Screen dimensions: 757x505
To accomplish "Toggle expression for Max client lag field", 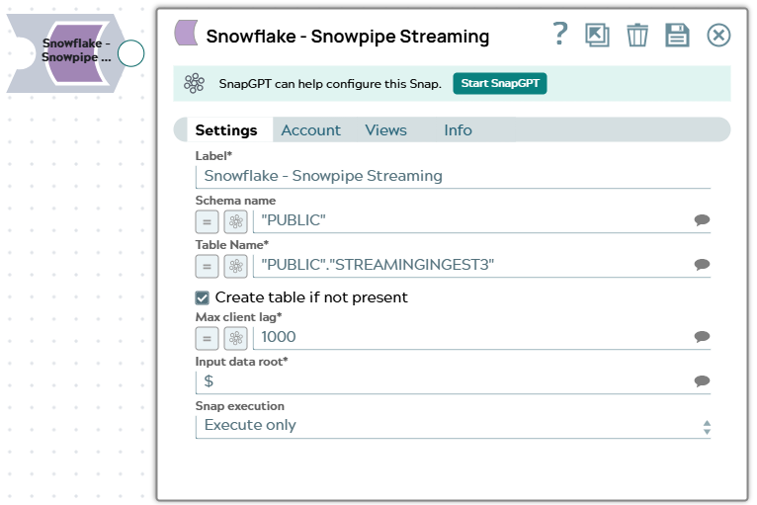I will (x=207, y=338).
